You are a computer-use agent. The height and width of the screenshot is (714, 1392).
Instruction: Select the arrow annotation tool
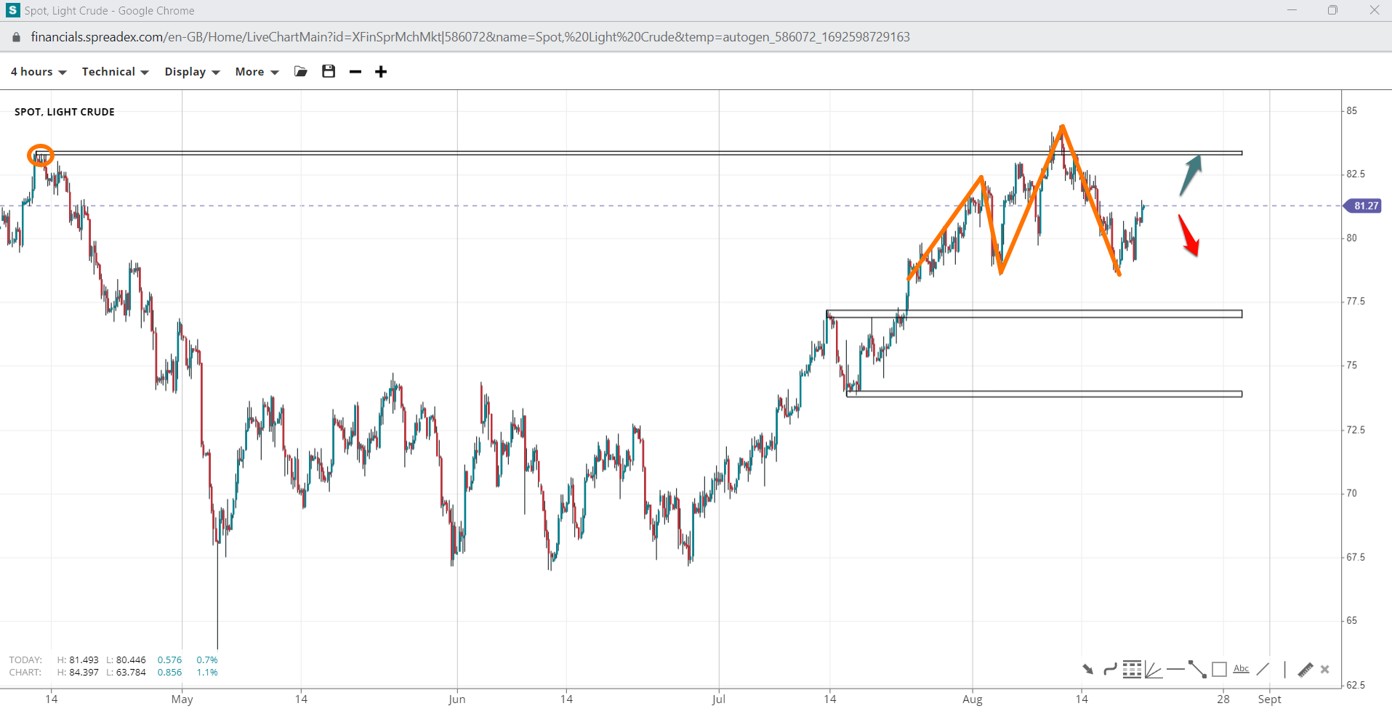coord(1088,669)
